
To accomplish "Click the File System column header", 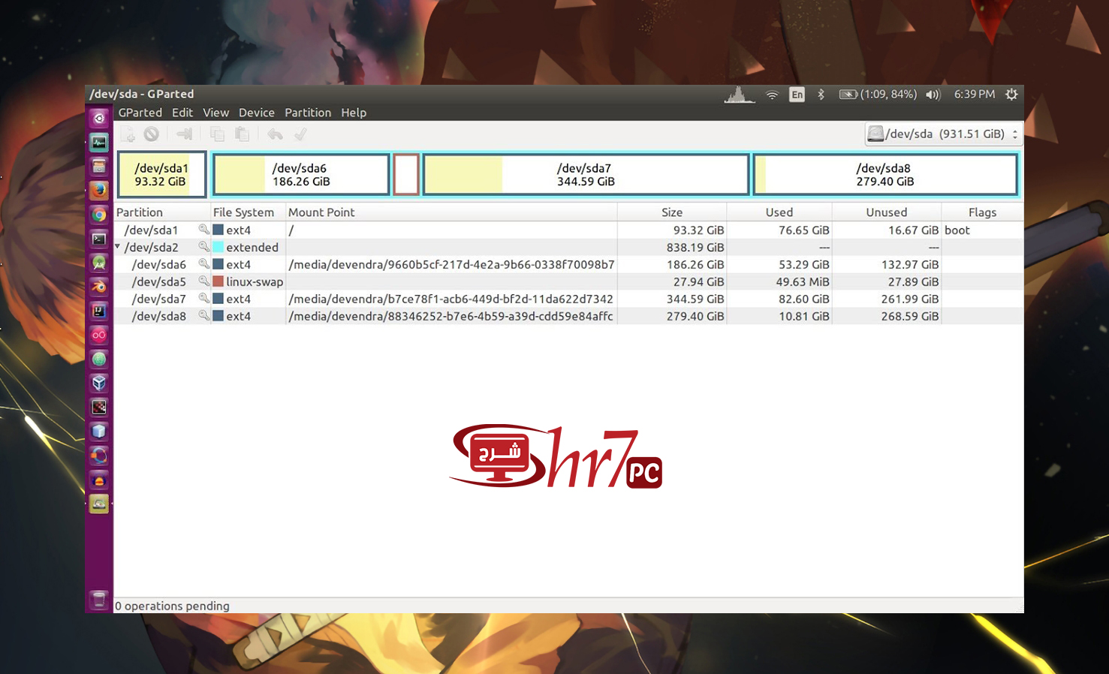I will point(247,212).
